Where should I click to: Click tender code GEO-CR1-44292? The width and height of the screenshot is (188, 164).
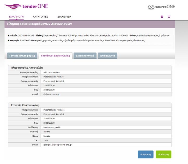pyautogui.click(x=26, y=36)
